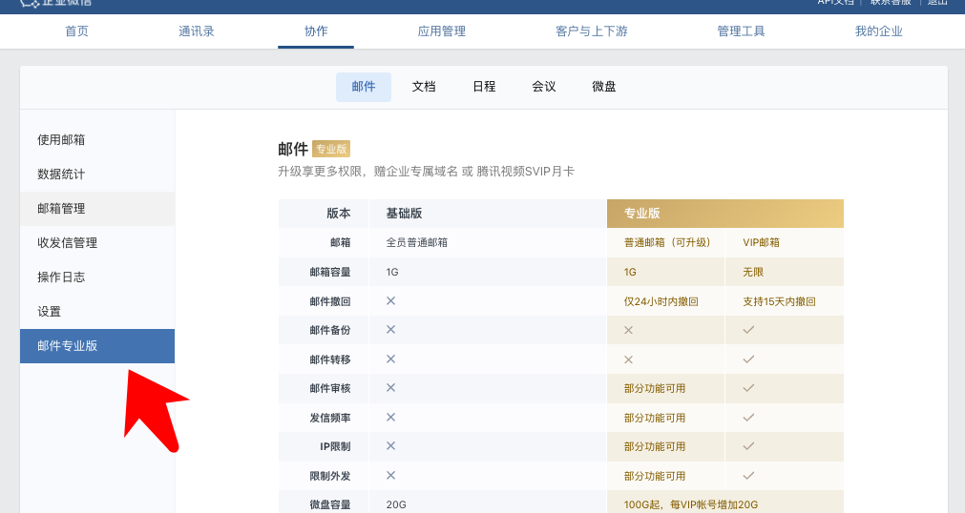The image size is (965, 513).
Task: Click the 企业微信 logo in header
Action: point(55,3)
